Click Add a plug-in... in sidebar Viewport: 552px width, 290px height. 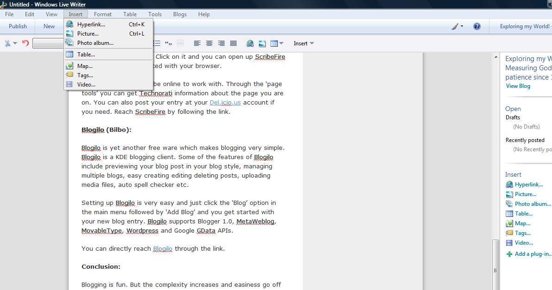tap(533, 254)
